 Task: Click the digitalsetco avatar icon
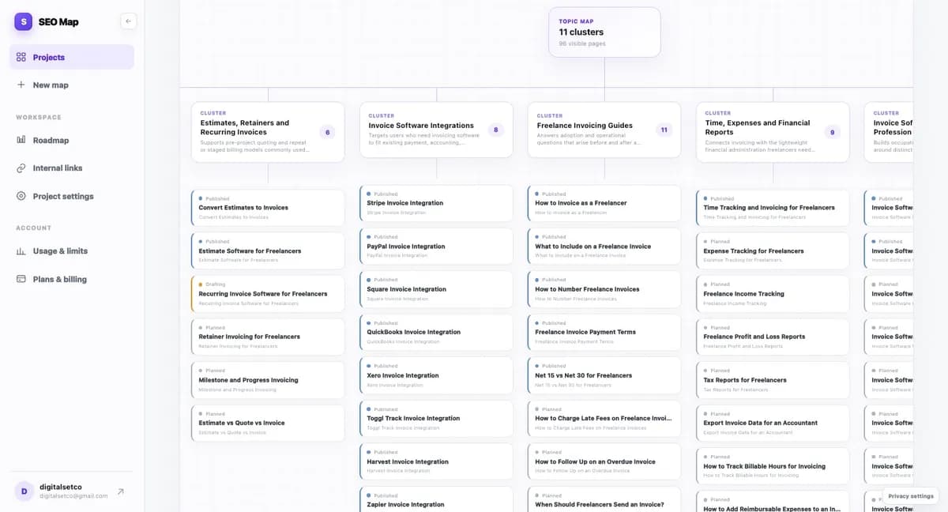(24, 491)
